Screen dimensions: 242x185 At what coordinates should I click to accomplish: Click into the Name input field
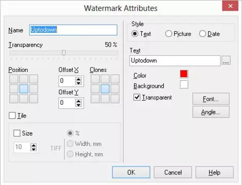point(73,30)
